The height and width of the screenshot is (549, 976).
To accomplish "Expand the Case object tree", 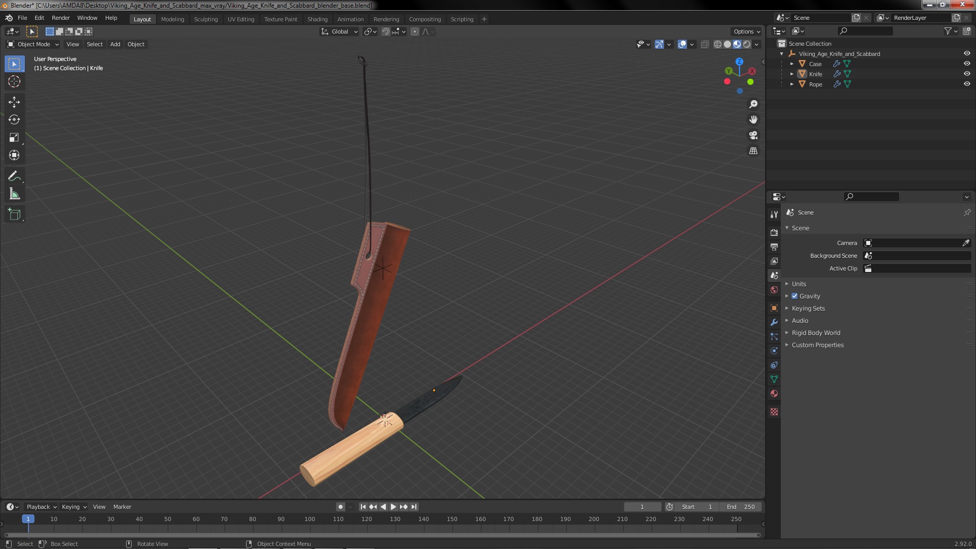I will click(x=791, y=64).
